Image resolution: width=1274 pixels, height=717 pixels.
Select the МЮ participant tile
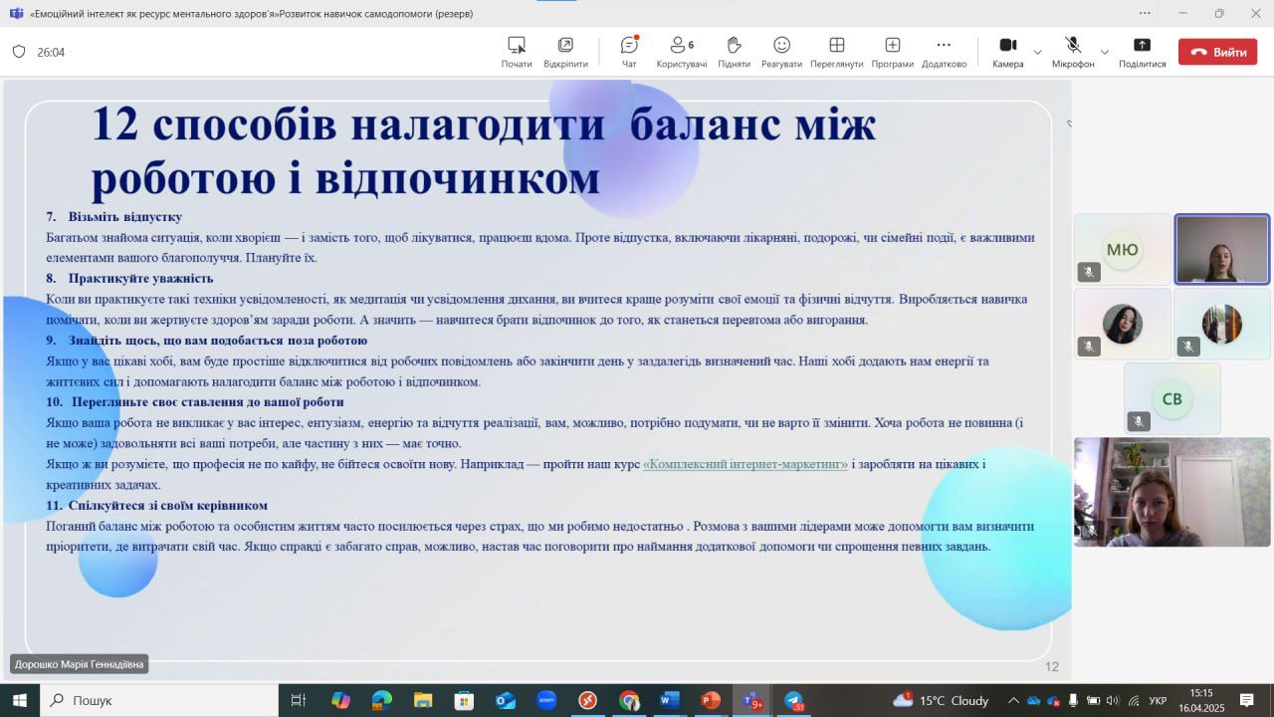click(x=1122, y=249)
